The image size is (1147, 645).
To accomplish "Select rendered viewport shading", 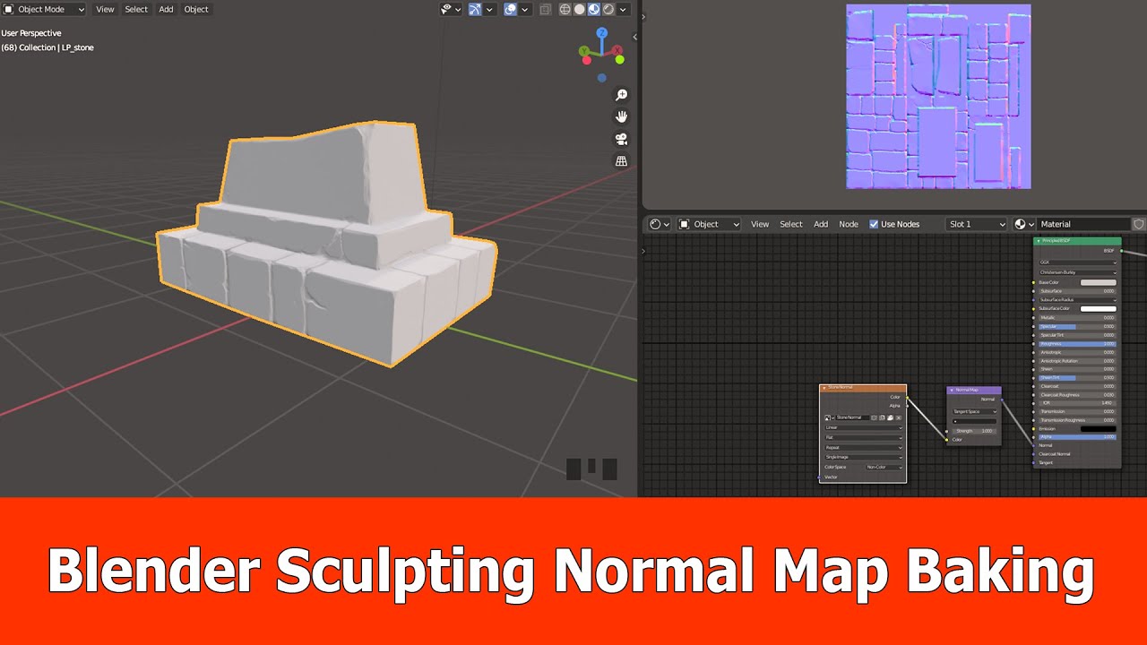I will click(x=608, y=9).
